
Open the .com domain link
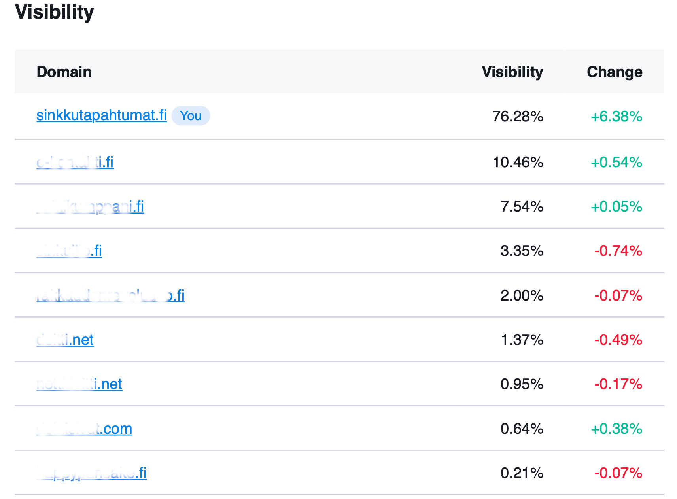tap(84, 429)
